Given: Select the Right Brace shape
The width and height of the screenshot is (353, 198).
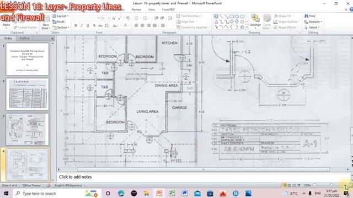Looking at the screenshot, I should pos(237,27).
